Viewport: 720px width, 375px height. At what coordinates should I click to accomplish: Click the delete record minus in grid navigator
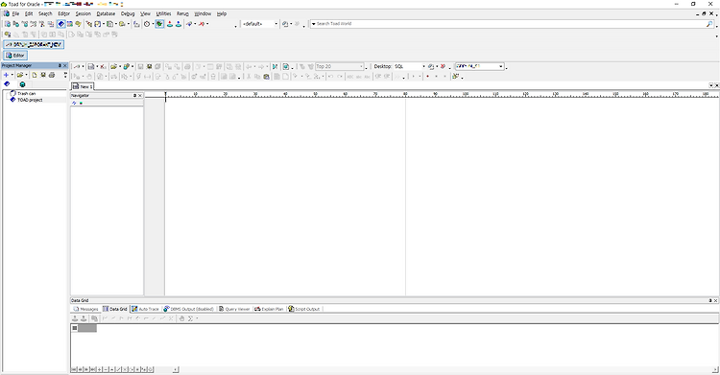click(106, 369)
